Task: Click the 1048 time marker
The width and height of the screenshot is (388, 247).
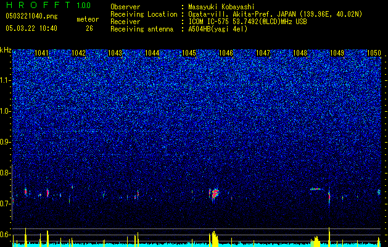Action: (300, 53)
